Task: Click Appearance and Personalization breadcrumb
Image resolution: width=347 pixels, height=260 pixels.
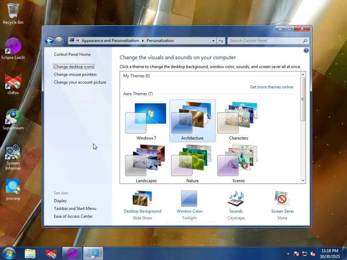Action: pyautogui.click(x=110, y=41)
